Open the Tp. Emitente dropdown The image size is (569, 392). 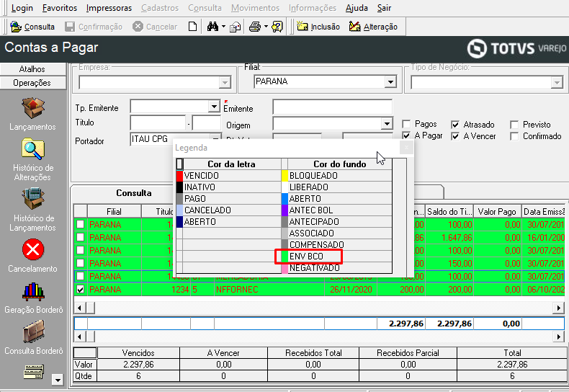click(214, 107)
